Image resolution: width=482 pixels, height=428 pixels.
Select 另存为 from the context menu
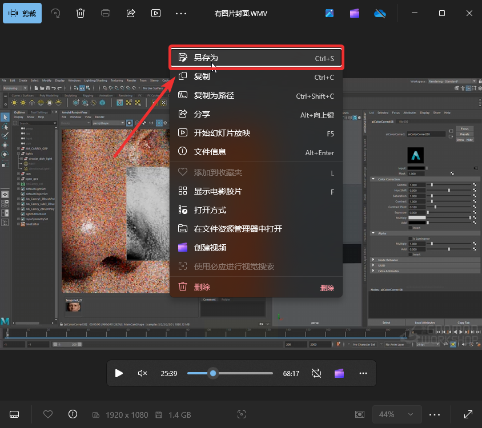256,58
